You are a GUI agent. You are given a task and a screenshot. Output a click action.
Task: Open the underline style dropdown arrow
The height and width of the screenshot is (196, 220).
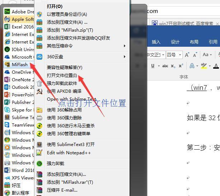tap(159, 66)
